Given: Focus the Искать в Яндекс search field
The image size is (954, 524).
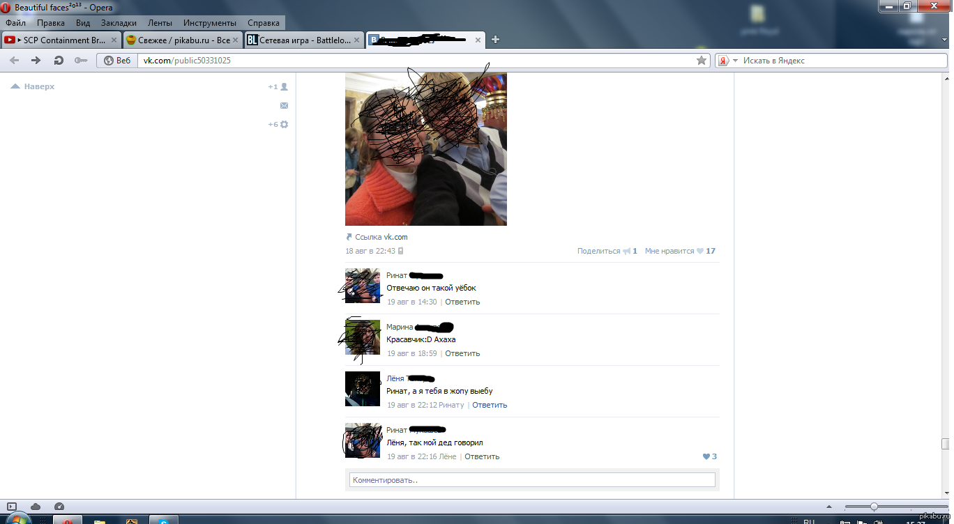Looking at the screenshot, I should (x=844, y=61).
